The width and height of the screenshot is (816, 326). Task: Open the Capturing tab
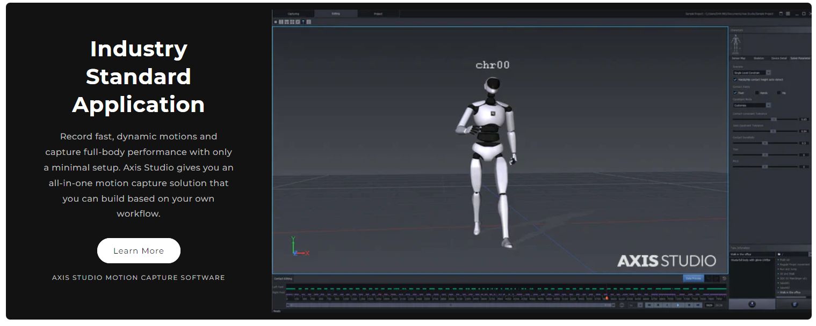click(x=293, y=13)
